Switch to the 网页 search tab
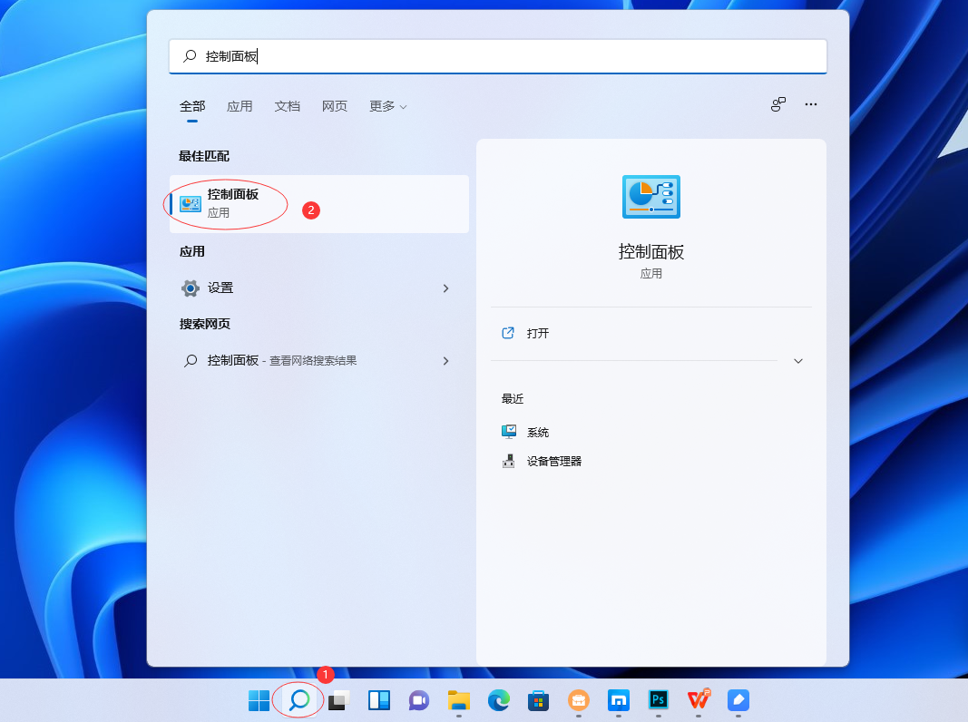968x722 pixels. 335,106
